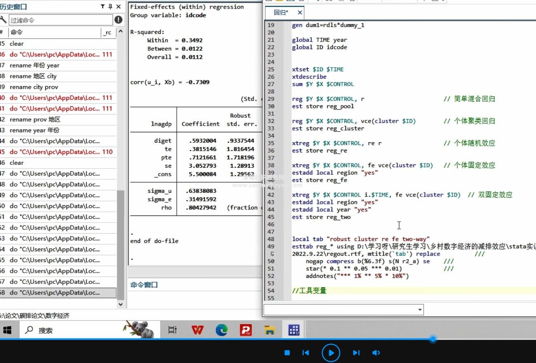Click editor line 'est store reg_pool'
Screen dimensions: 536x363
pyautogui.click(x=323, y=106)
